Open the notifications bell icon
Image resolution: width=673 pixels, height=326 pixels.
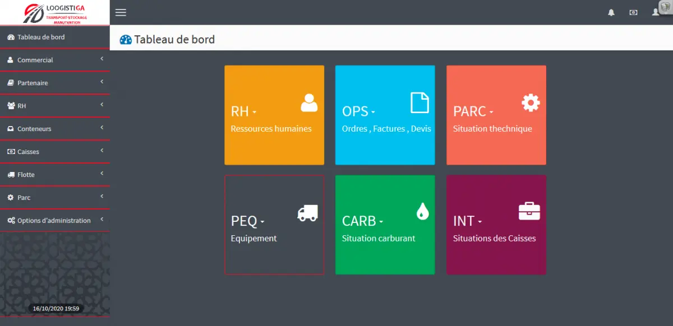pyautogui.click(x=611, y=12)
